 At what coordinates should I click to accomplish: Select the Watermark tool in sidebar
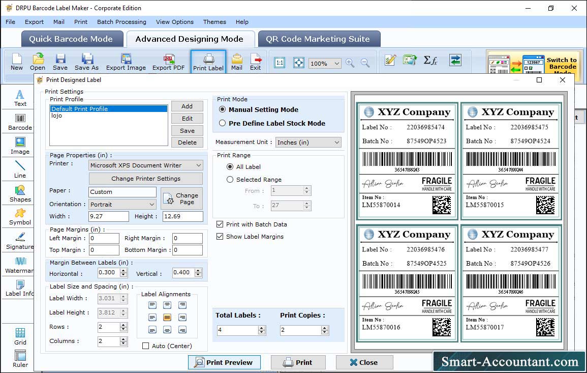tap(20, 266)
